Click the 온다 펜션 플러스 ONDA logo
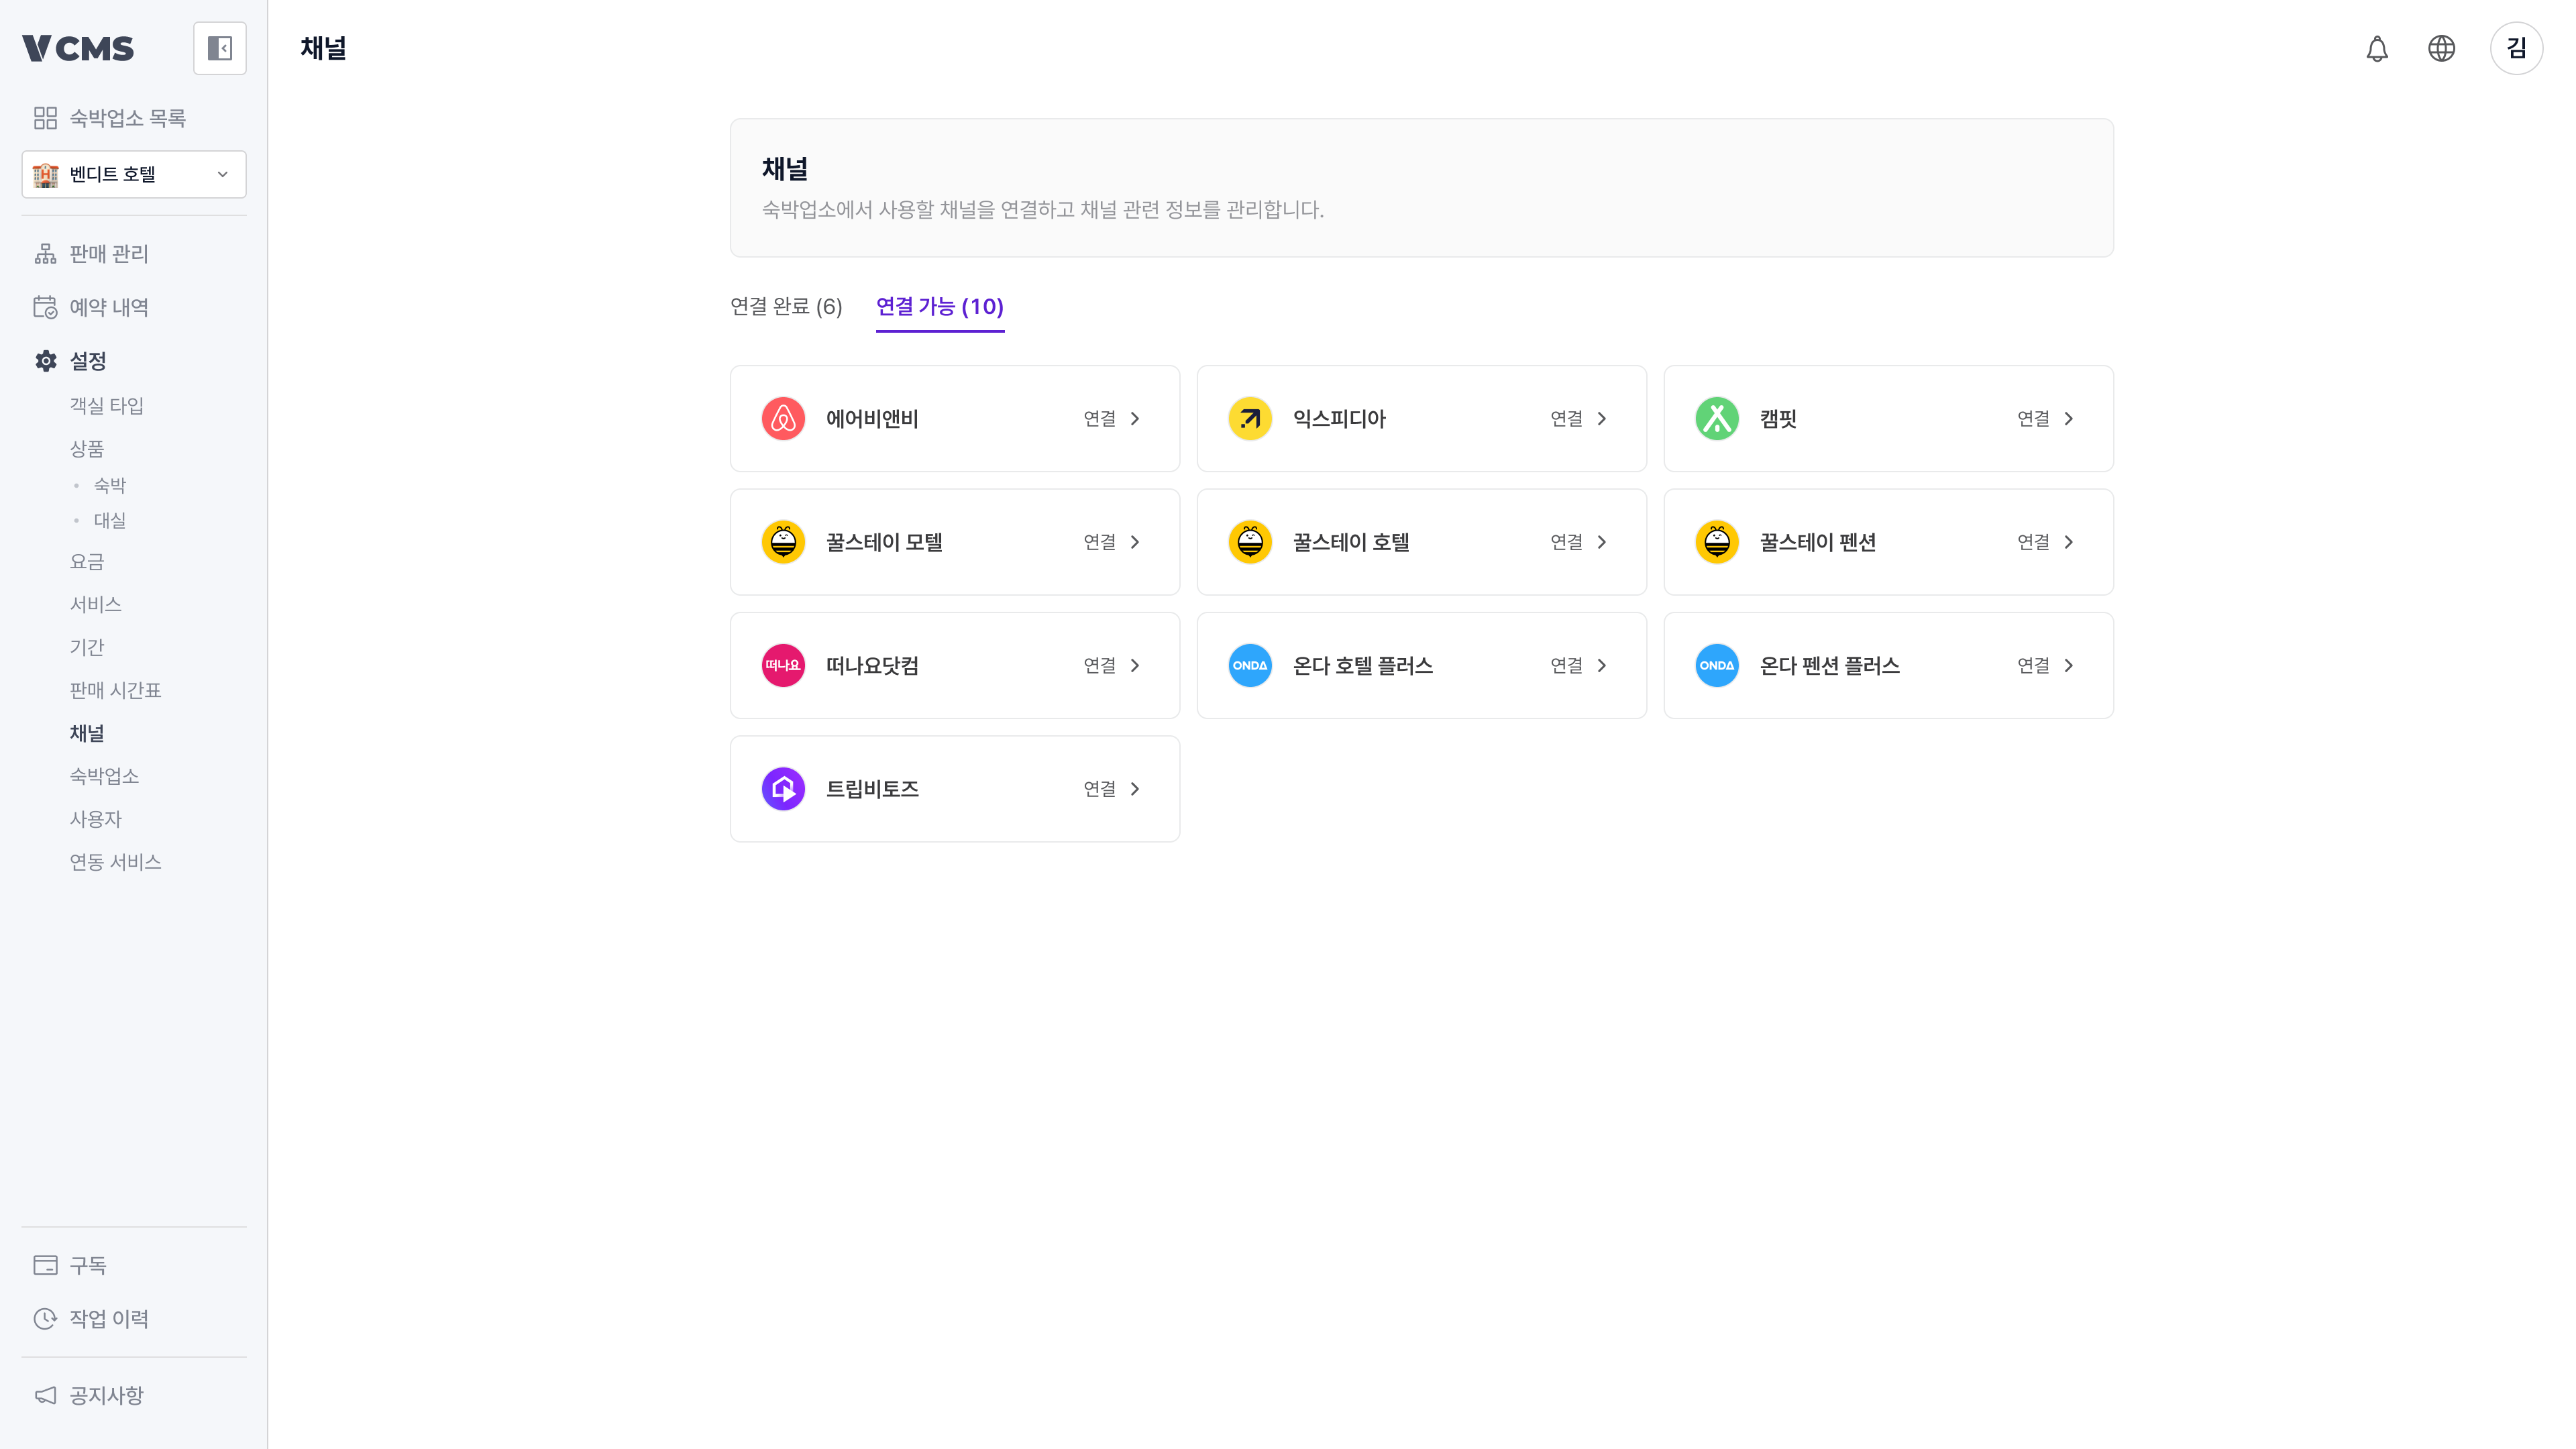Screen dimensions: 2576x1449 [x=1717, y=666]
